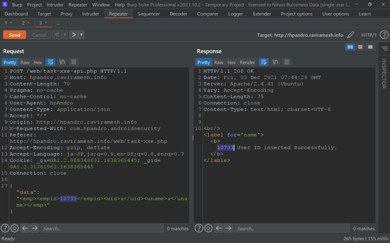Viewport: 390px width, 243px height.
Task: Click the Request search input field
Action: point(102,228)
